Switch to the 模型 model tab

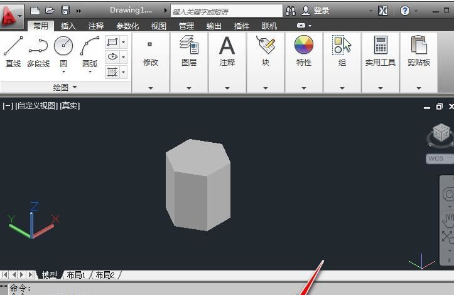coord(49,275)
